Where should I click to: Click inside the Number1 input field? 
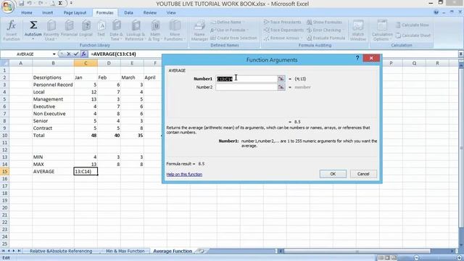click(x=246, y=79)
